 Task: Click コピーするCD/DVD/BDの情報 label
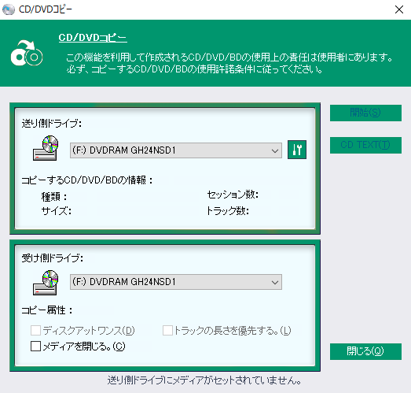point(86,180)
